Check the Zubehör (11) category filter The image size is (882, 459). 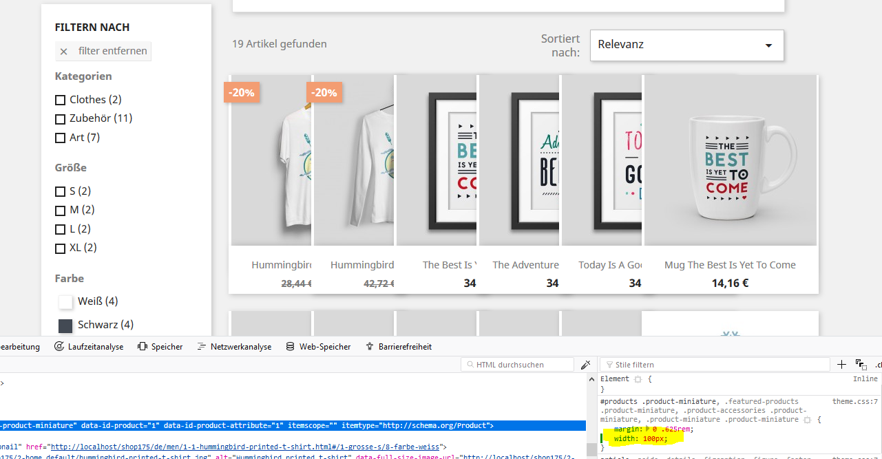tap(60, 118)
